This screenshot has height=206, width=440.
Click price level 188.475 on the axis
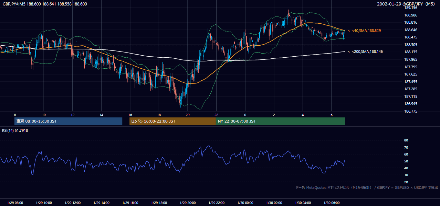tap(411, 37)
